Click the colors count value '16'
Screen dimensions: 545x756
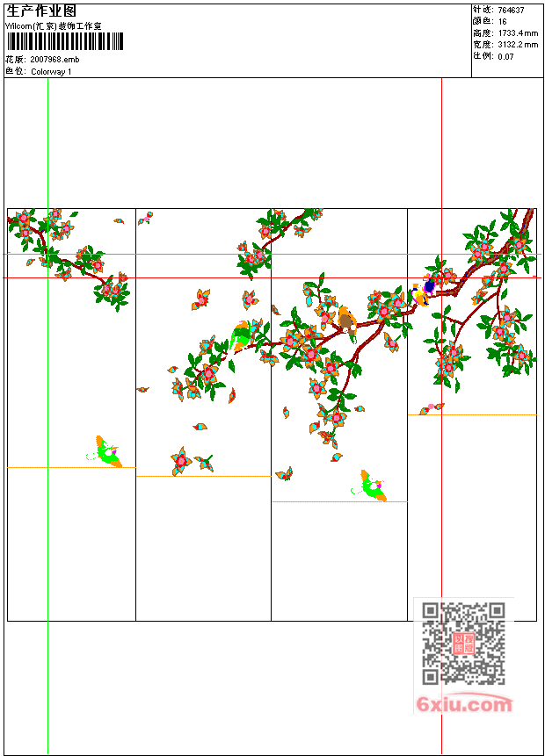503,22
